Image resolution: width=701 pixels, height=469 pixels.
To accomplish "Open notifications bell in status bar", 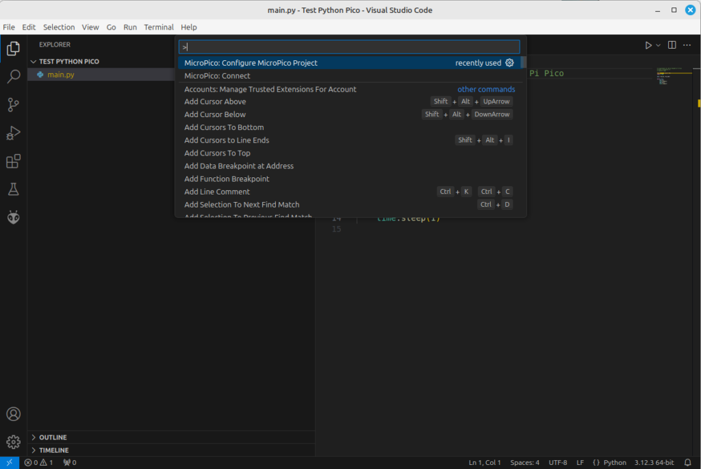I will [688, 463].
